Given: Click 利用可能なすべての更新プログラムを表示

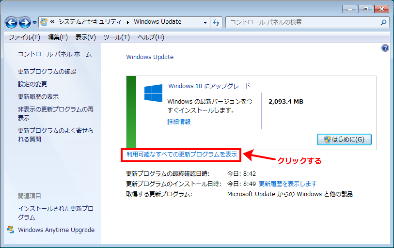Looking at the screenshot, I should point(182,155).
